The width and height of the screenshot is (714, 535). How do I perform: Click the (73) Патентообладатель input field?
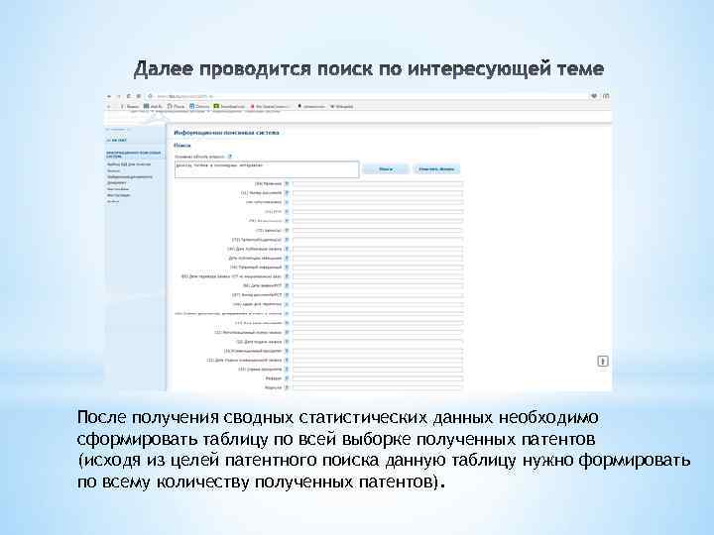point(378,240)
